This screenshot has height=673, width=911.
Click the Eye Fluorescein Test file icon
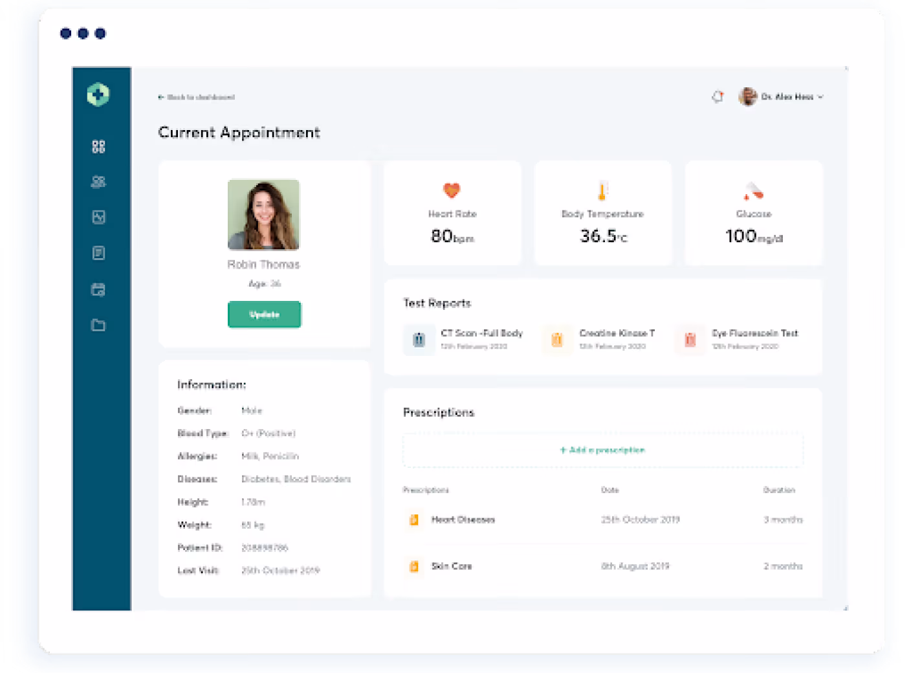pos(690,339)
